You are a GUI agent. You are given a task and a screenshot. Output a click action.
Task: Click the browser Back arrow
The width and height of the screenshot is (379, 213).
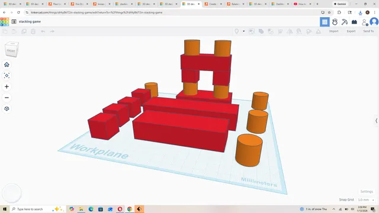pos(5,12)
